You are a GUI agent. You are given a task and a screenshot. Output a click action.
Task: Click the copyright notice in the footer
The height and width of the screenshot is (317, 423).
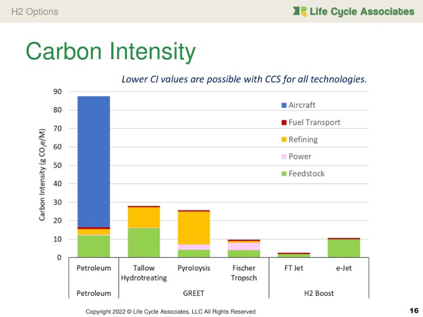pyautogui.click(x=171, y=312)
